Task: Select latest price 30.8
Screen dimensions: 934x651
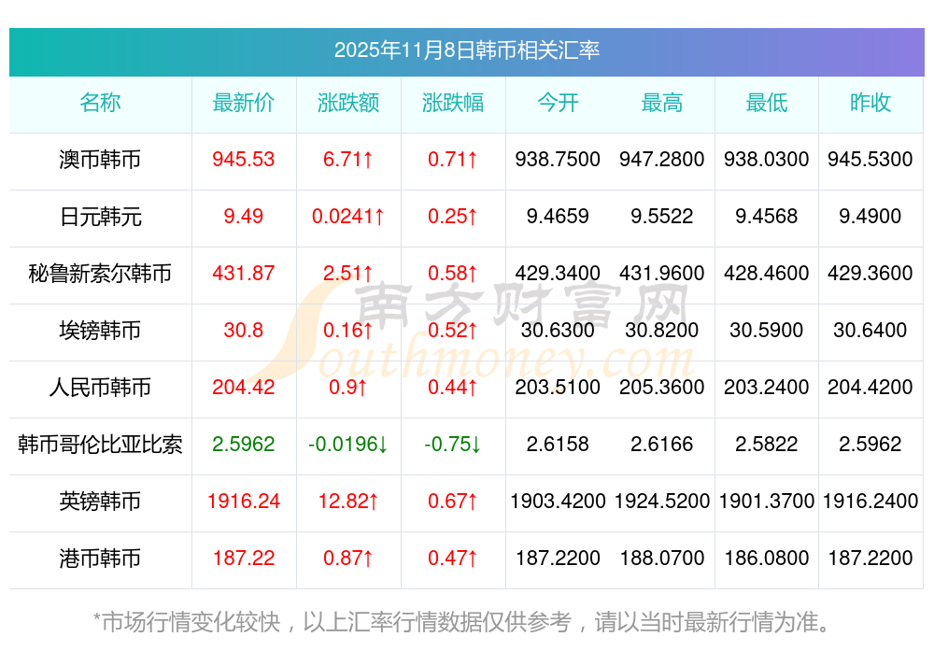Action: (x=244, y=331)
